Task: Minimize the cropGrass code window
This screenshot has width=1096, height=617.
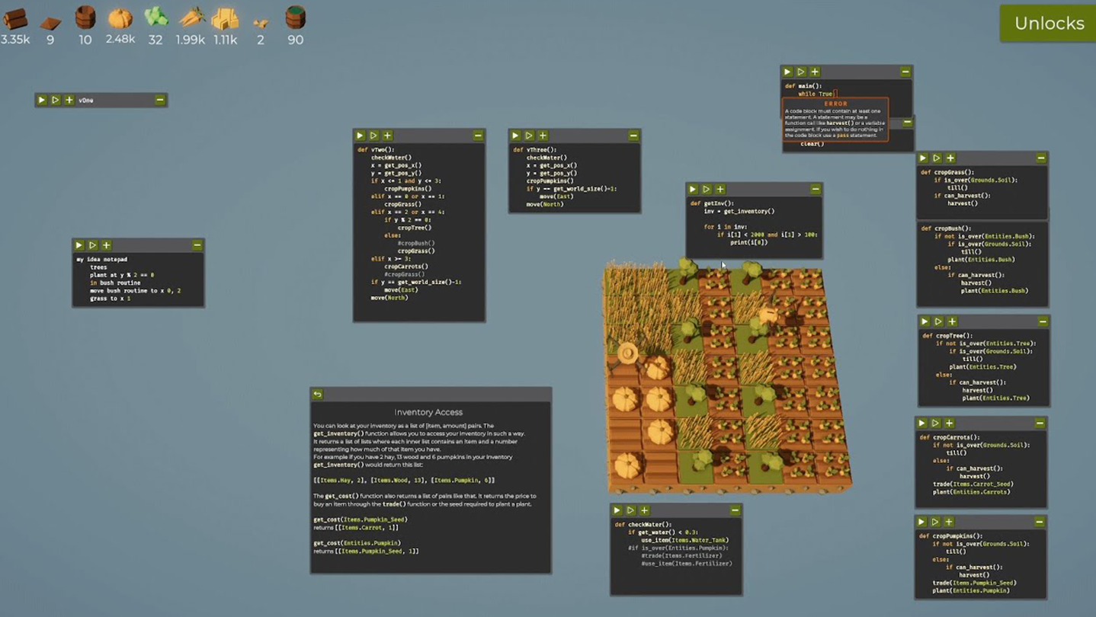Action: (x=1041, y=158)
